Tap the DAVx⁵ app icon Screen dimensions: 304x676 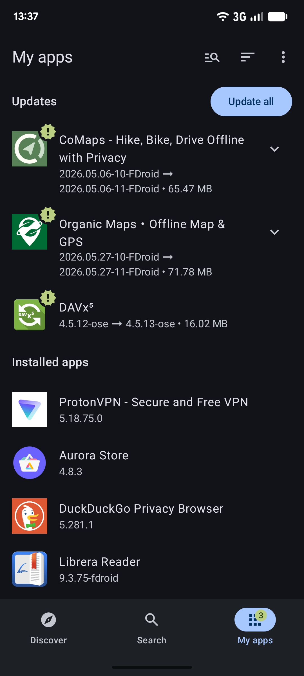(30, 315)
